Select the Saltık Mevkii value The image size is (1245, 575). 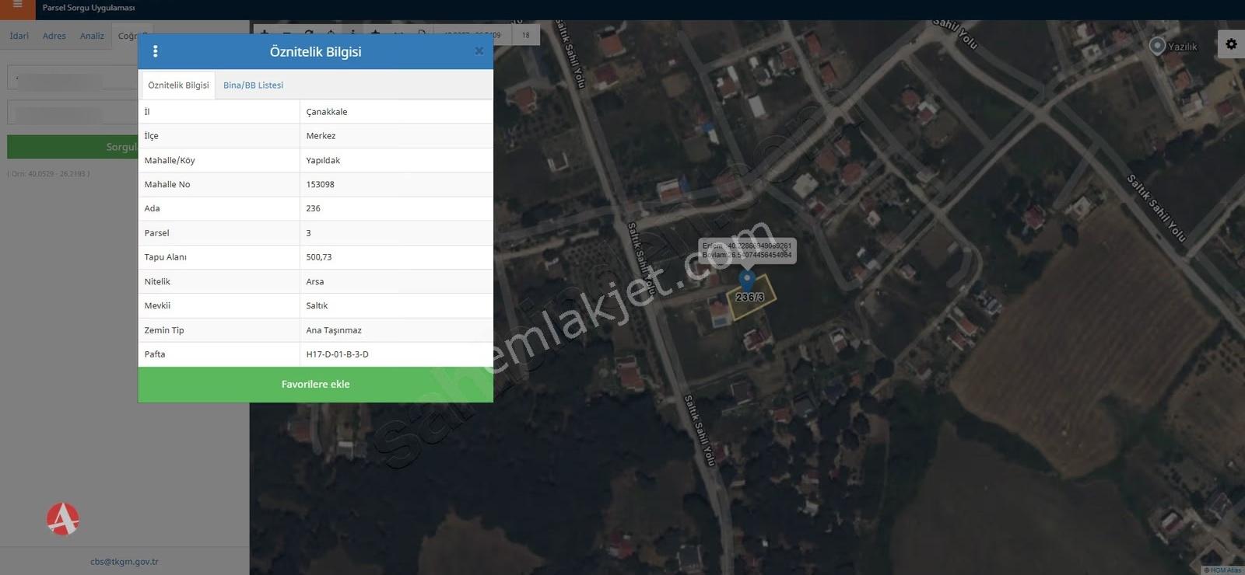pyautogui.click(x=396, y=305)
